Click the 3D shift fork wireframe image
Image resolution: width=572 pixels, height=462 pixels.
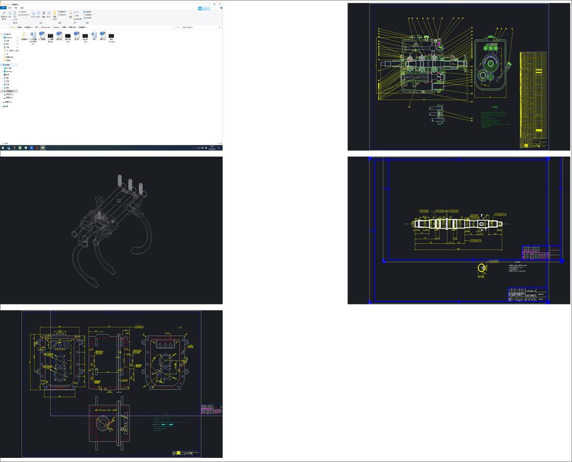111,230
